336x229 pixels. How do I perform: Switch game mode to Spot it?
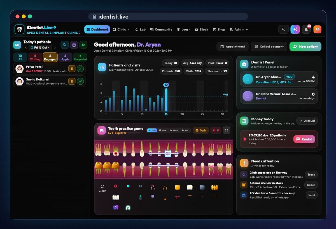(174, 130)
